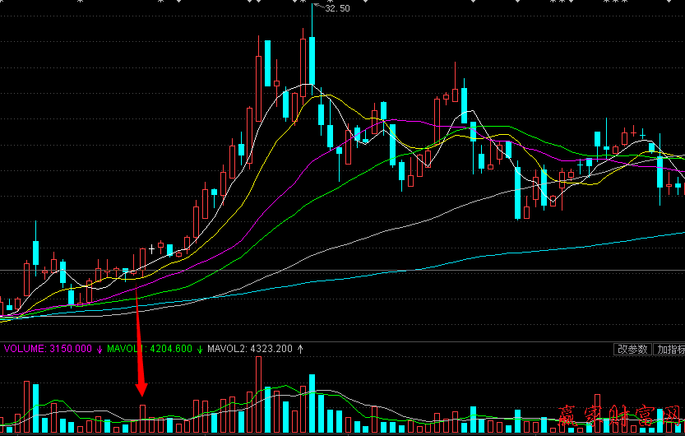This screenshot has width=685, height=436.
Task: Click the 改参数 button
Action: coord(632,349)
